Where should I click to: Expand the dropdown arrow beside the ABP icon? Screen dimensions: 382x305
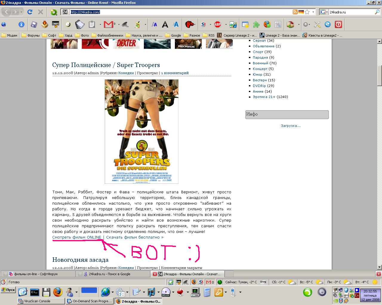click(x=226, y=24)
